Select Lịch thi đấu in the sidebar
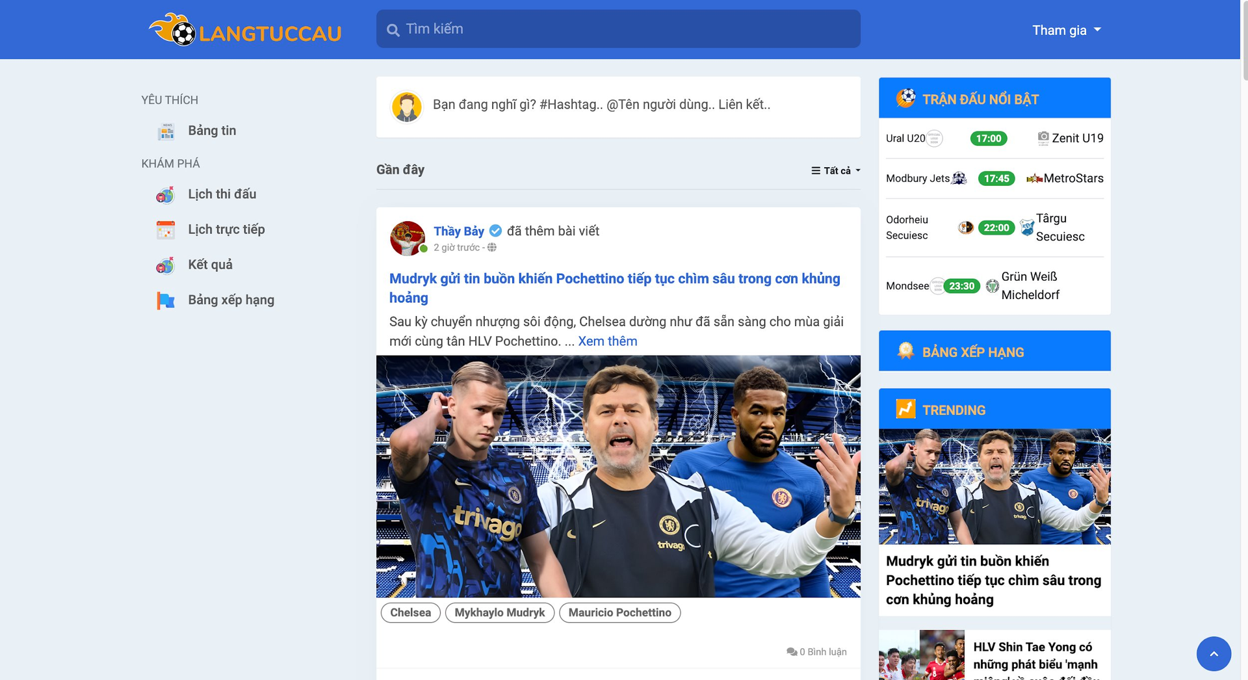The height and width of the screenshot is (680, 1248). [222, 194]
